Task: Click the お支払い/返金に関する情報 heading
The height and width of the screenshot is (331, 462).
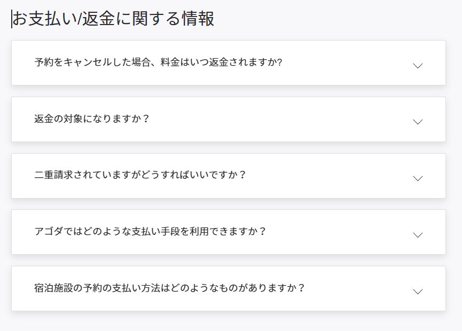Action: [113, 19]
